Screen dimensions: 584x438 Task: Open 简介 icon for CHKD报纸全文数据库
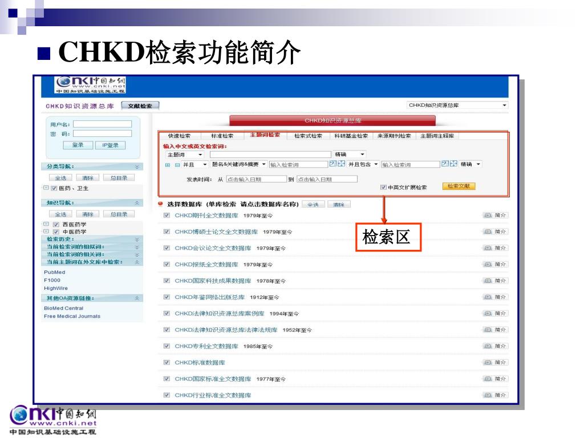(488, 265)
